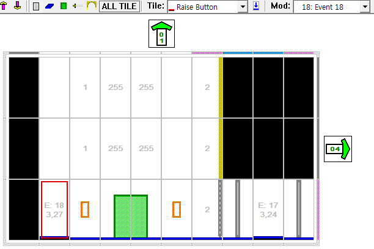This screenshot has width=374, height=249.
Task: Click the pink up arrow toolbar icon
Action: (5, 6)
